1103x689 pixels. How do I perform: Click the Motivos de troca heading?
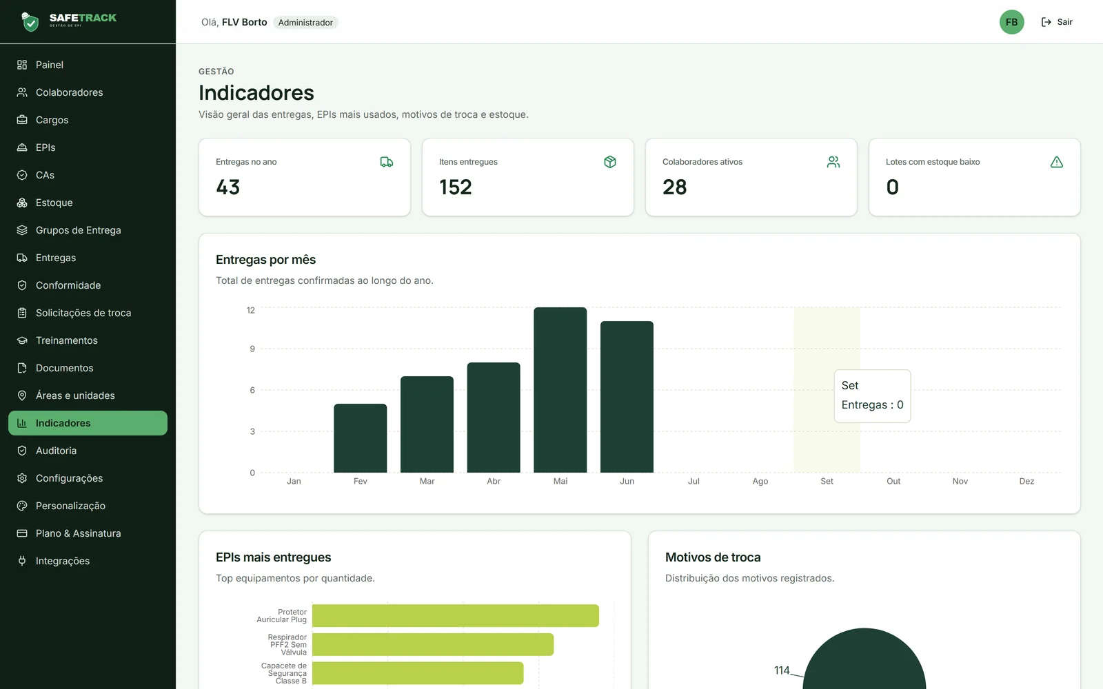tap(713, 557)
